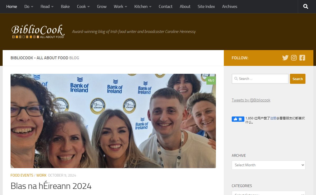The image size is (316, 195).
Task: Go to the Bake menu item
Action: [x=65, y=7]
